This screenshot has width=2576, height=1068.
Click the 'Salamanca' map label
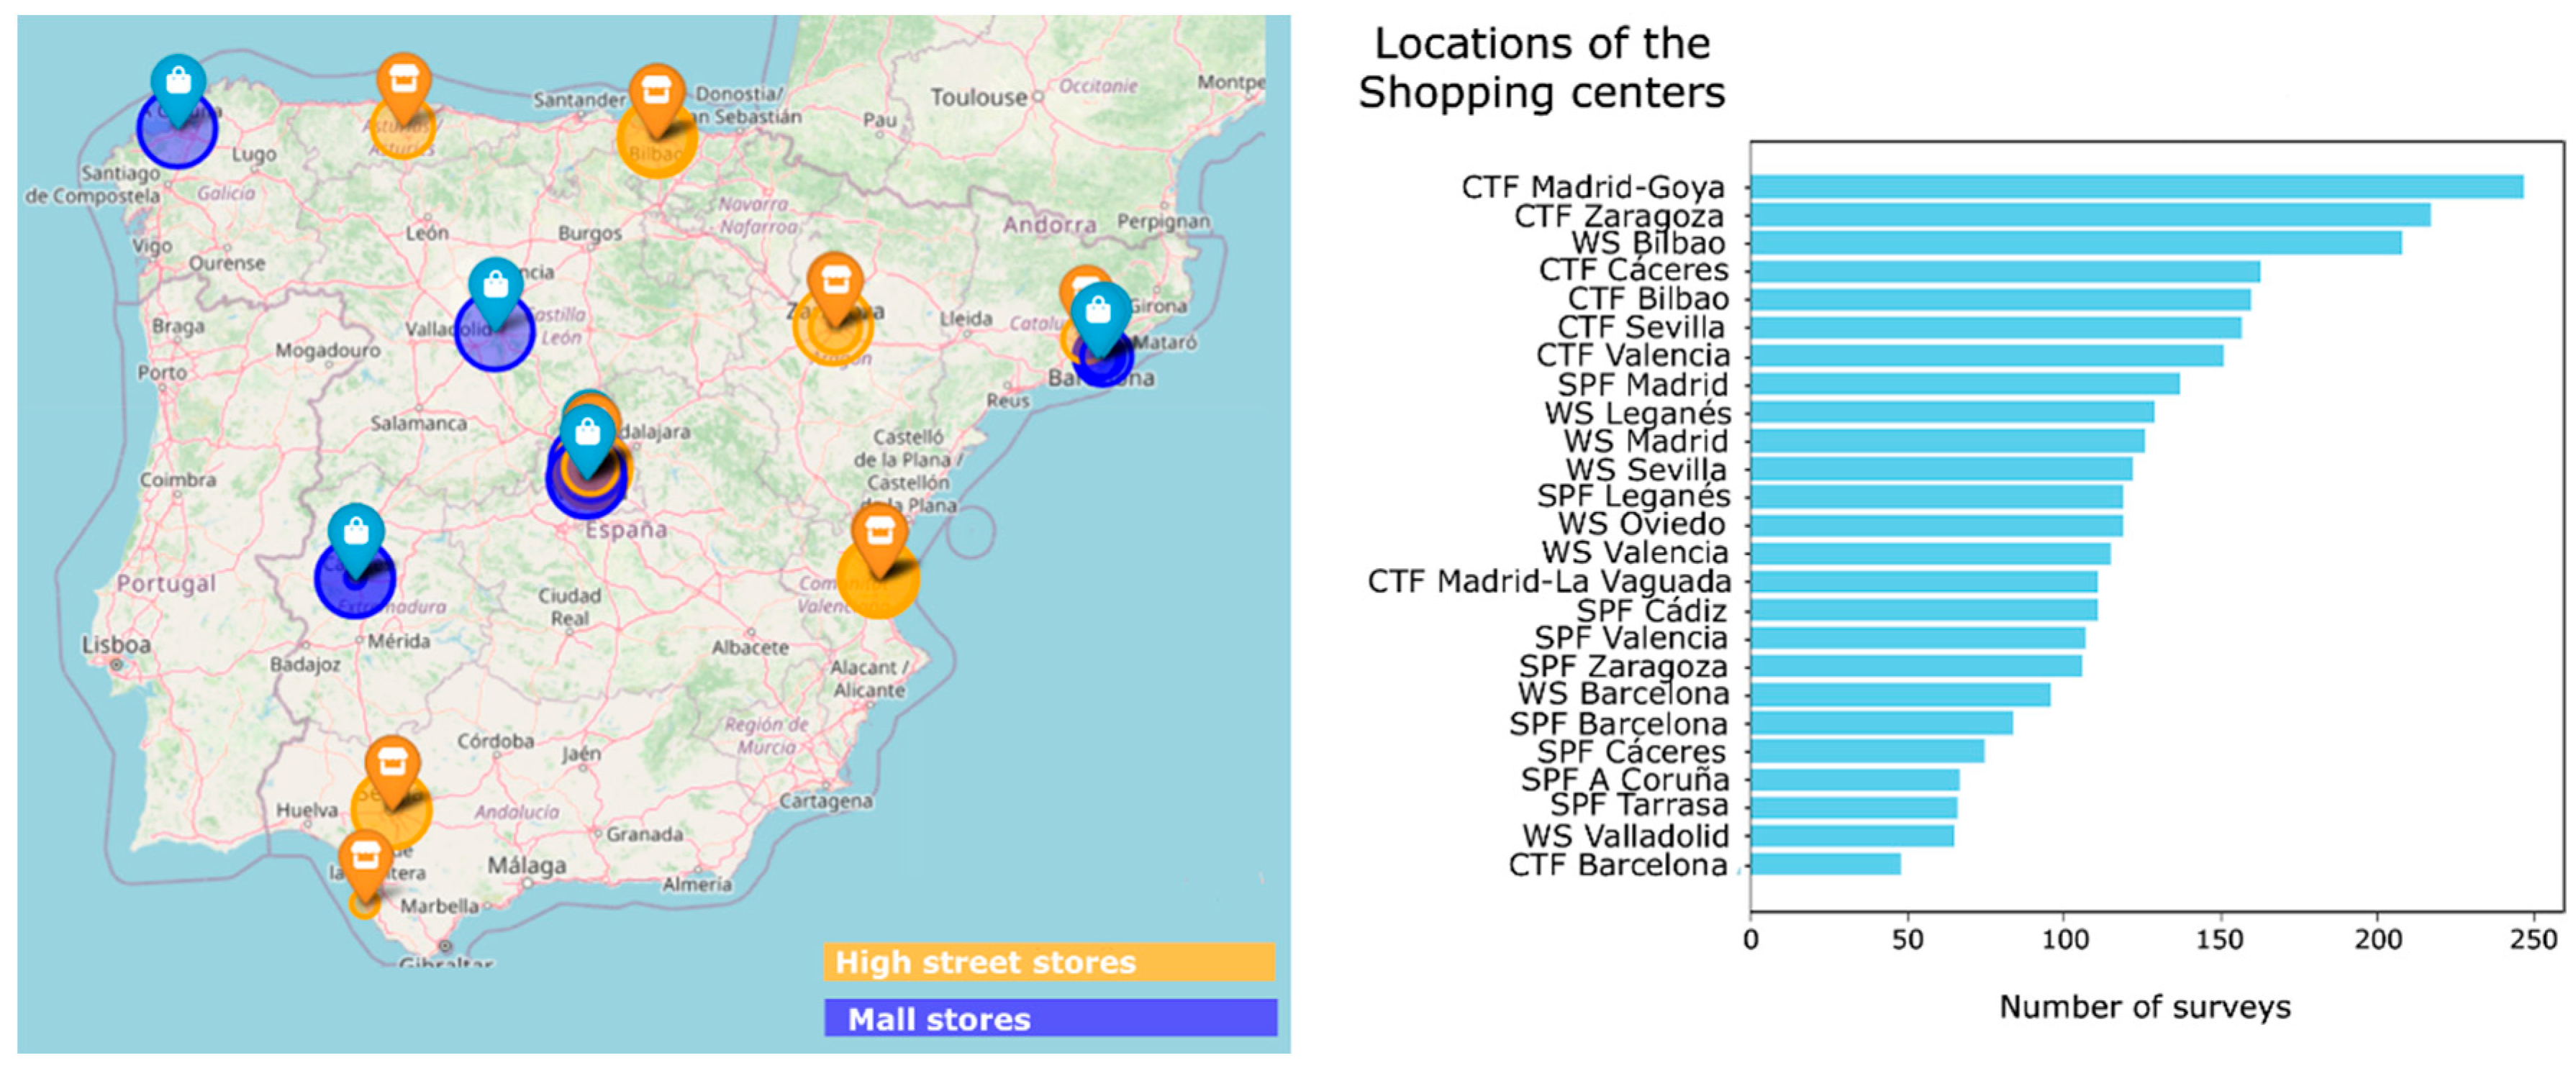point(418,424)
